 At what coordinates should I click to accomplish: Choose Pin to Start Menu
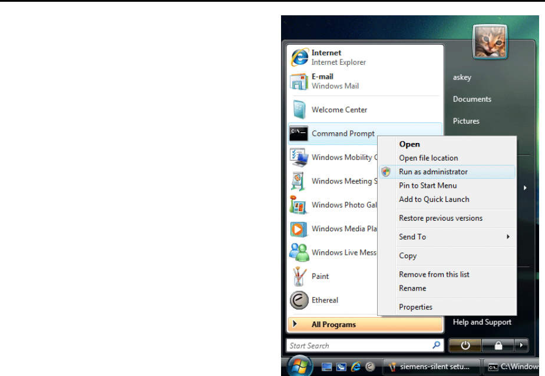pyautogui.click(x=428, y=185)
